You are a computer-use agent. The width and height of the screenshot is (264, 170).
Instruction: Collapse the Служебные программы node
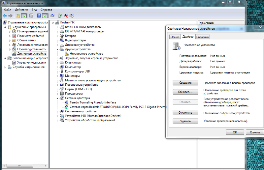(5, 27)
